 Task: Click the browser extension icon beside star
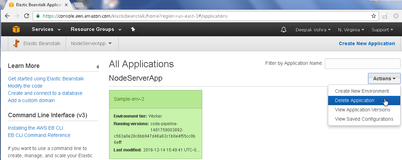coord(385,16)
